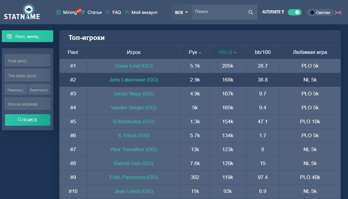348x199 pixels.
Task: Open the ВСЕ search filter dropdown
Action: point(182,12)
